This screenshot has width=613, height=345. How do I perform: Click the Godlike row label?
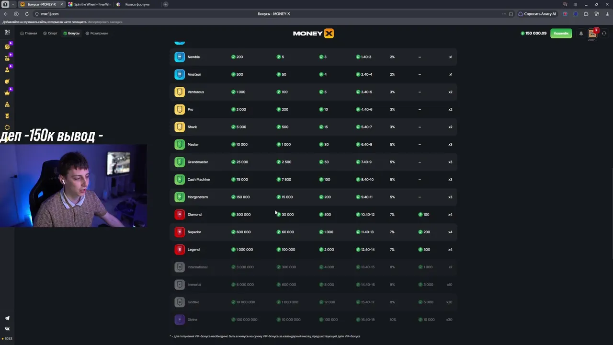[x=193, y=302]
